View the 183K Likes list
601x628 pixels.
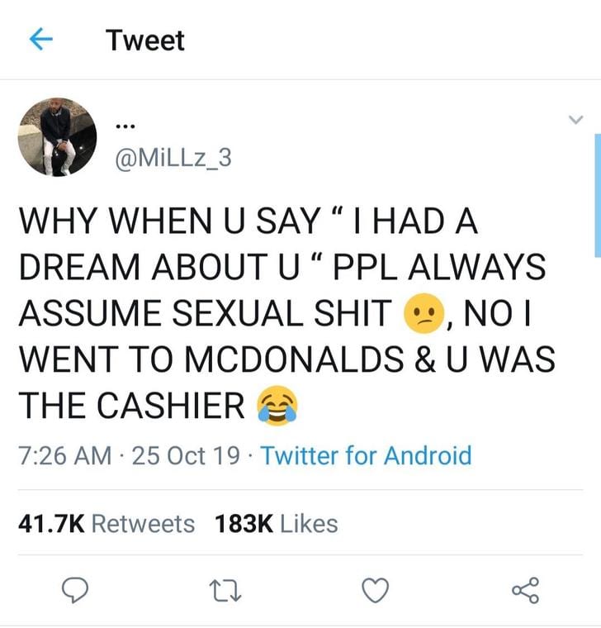[x=276, y=524]
